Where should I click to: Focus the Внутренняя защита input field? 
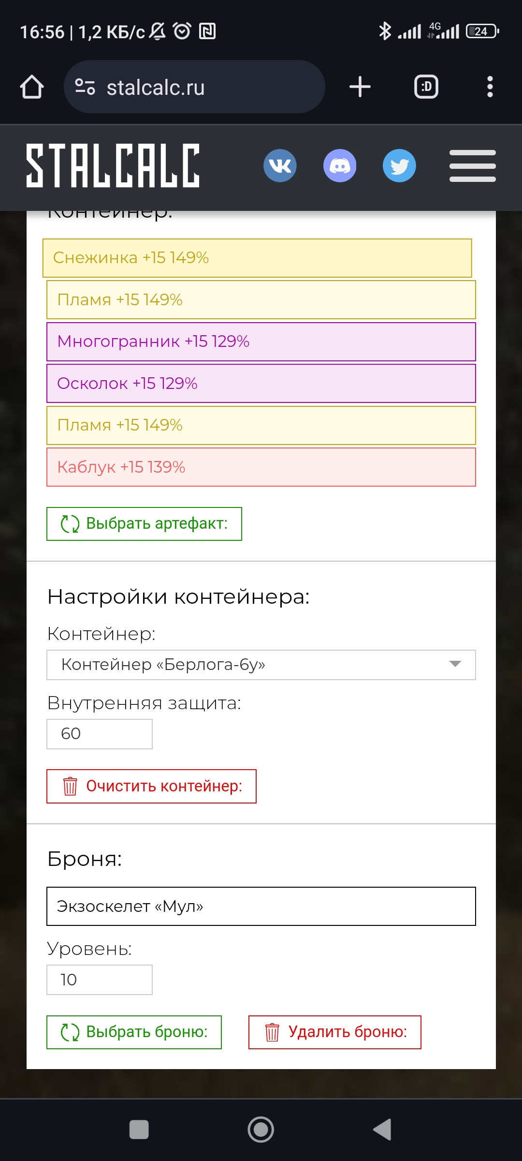[x=100, y=734]
